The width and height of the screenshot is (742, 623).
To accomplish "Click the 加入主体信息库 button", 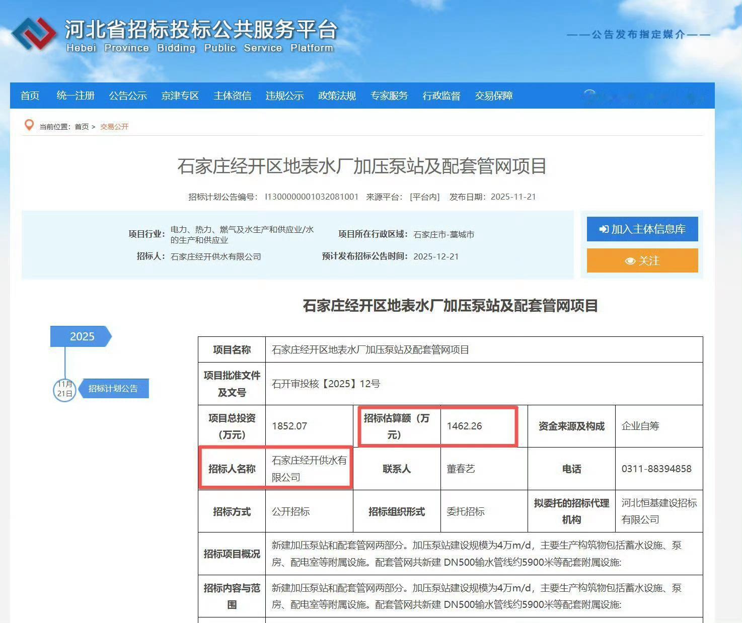I will click(642, 229).
